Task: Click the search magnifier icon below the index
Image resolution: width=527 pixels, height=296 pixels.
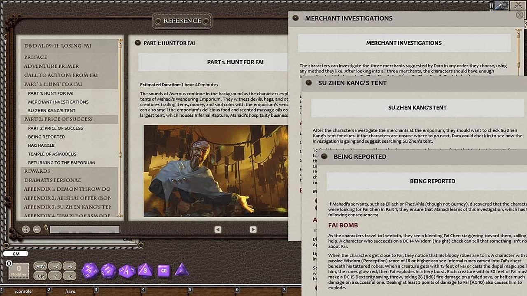Action: 46,229
